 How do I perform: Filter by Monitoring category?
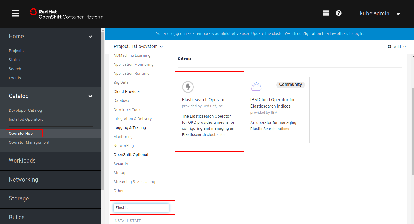click(123, 136)
